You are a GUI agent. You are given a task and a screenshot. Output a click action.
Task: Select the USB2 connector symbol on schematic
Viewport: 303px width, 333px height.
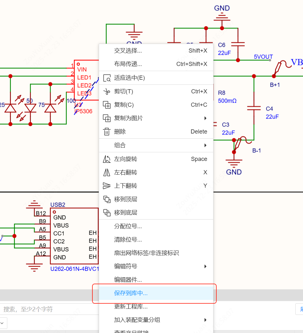coord(74,236)
